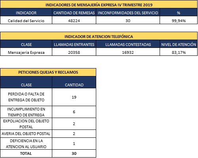Select the cell showing 20358 calls
This screenshot has width=198, height=158.
point(74,52)
